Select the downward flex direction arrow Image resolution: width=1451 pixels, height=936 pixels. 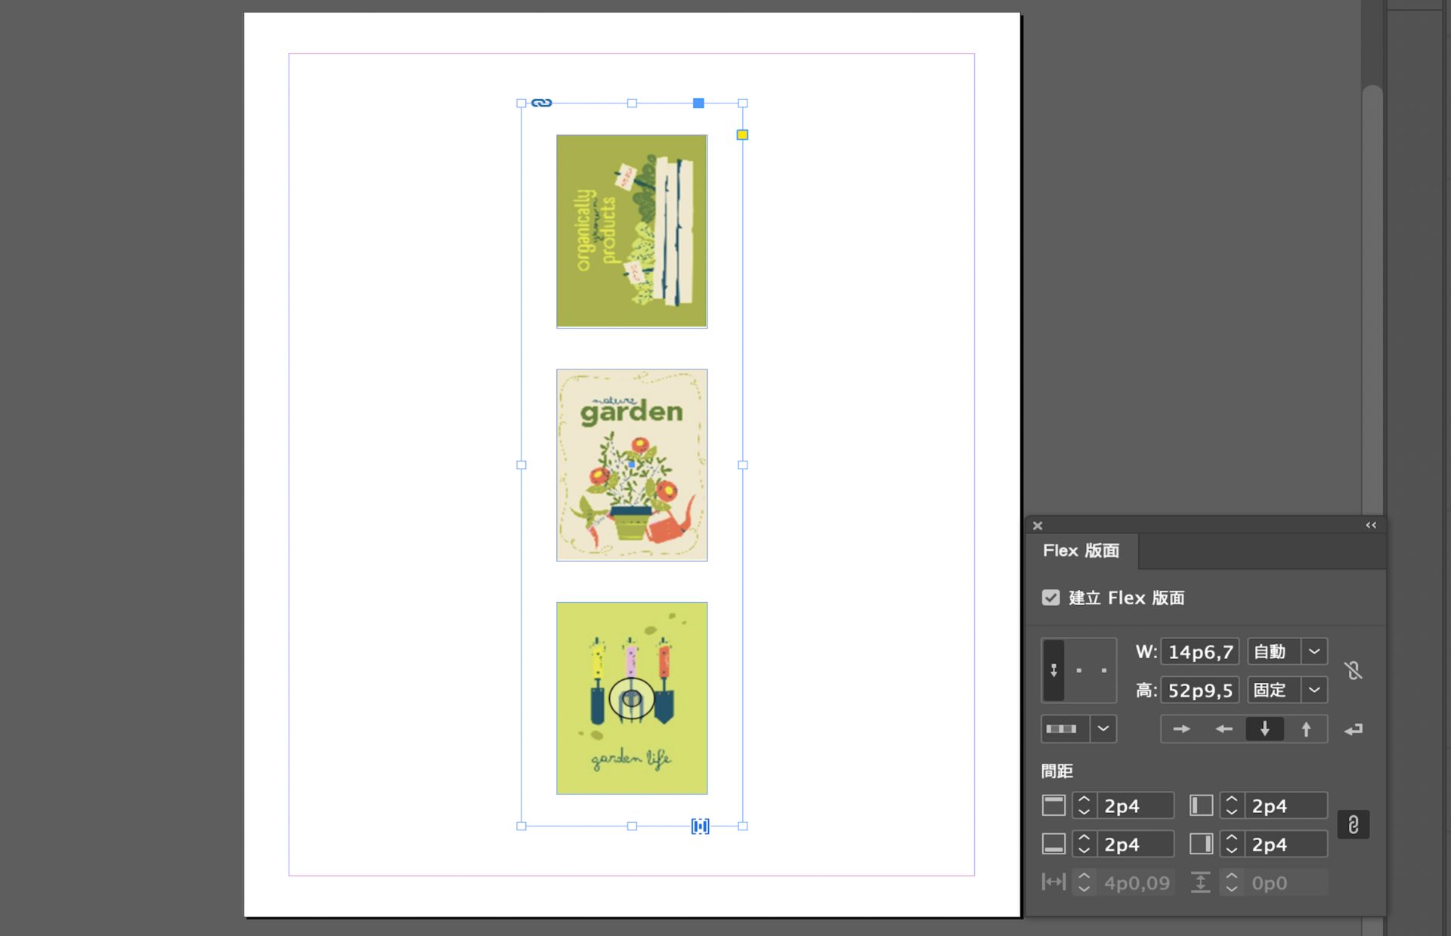pyautogui.click(x=1264, y=729)
